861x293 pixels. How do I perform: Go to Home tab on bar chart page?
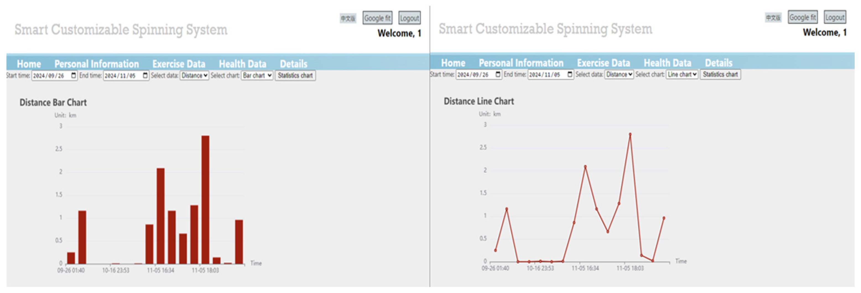click(x=29, y=64)
